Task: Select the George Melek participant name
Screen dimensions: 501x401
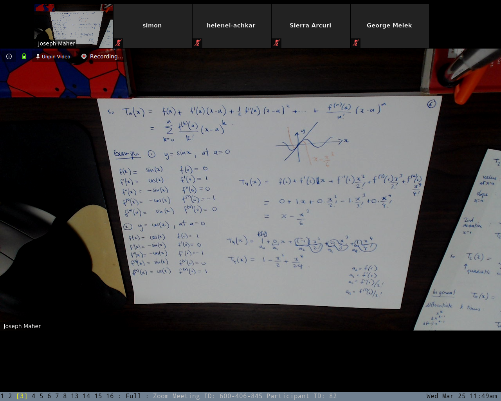Action: coord(389,25)
